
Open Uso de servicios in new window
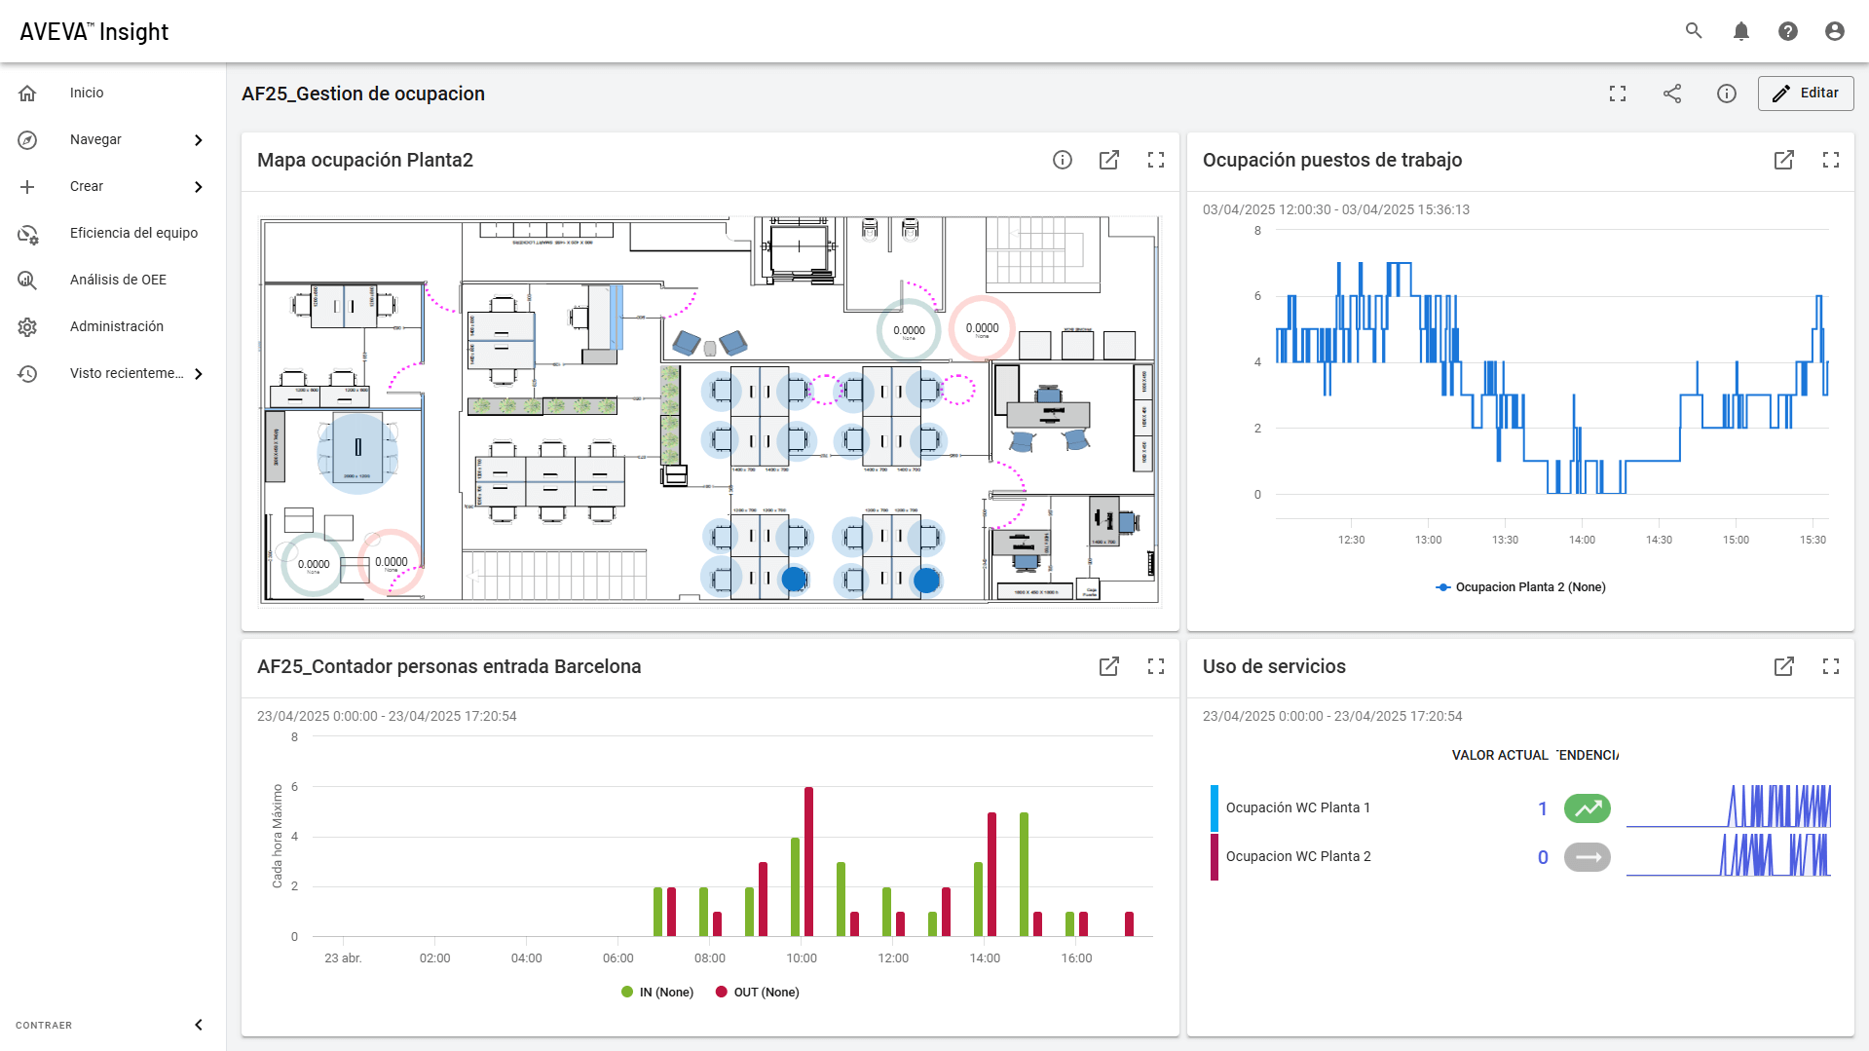tap(1784, 666)
